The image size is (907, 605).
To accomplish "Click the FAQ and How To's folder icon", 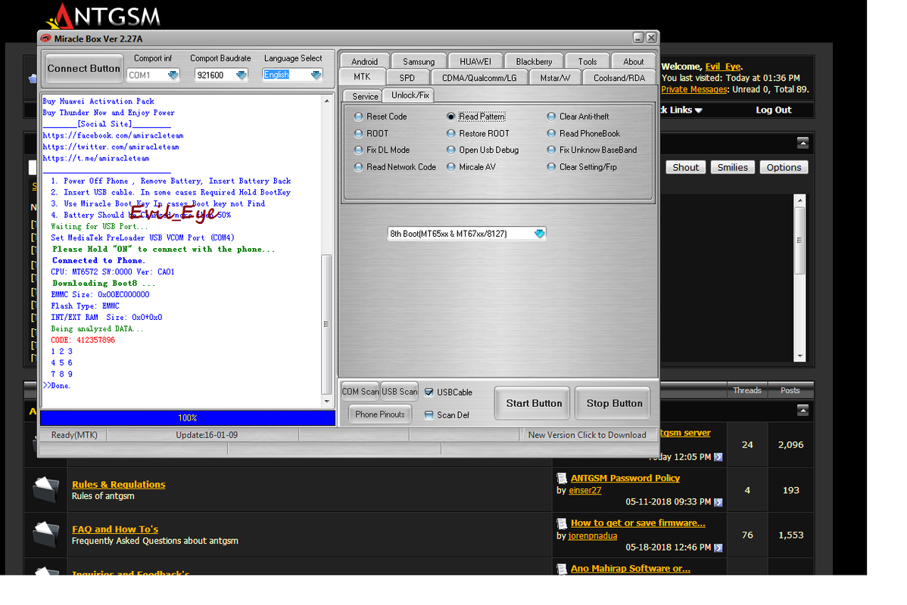I will (45, 535).
